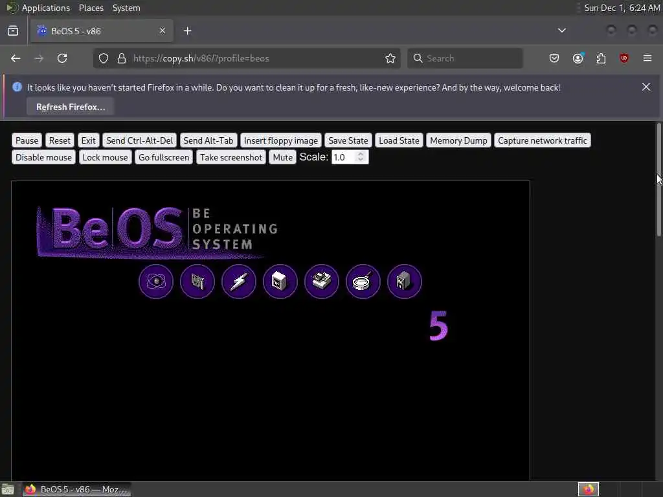Expand the list all tabs chevron
663x497 pixels.
point(561,30)
